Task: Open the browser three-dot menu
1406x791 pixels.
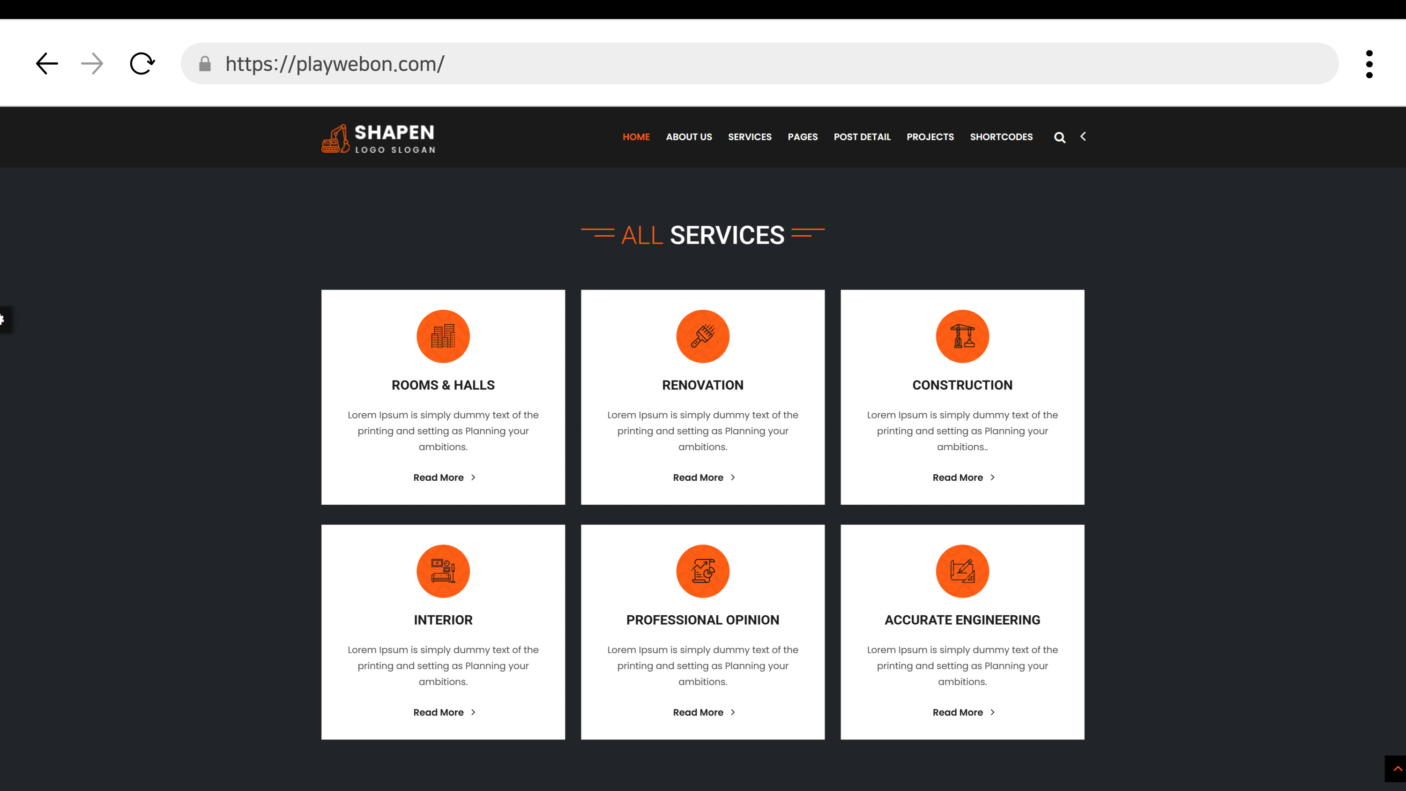Action: (x=1369, y=64)
